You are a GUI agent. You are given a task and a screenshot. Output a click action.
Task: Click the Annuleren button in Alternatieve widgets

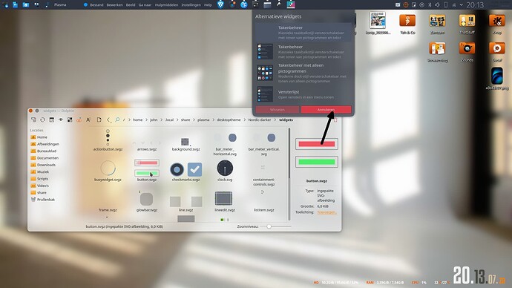tap(326, 110)
